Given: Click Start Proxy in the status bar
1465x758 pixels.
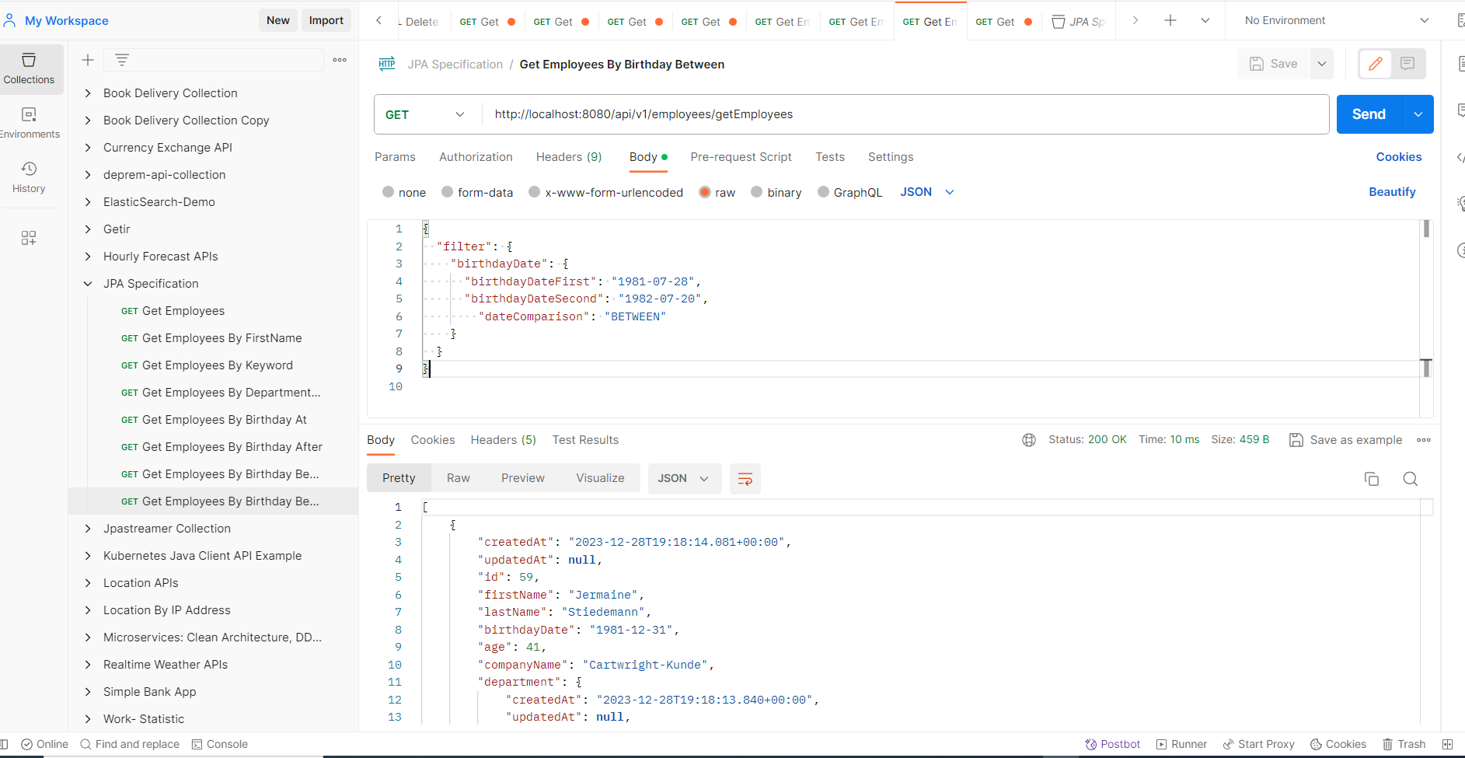Looking at the screenshot, I should tap(1258, 744).
